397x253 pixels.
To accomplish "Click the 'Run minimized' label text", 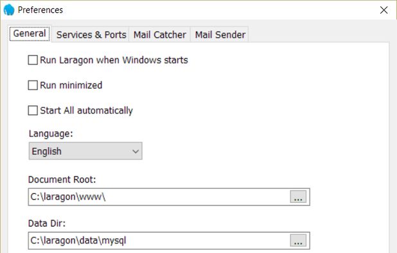I will pyautogui.click(x=71, y=85).
